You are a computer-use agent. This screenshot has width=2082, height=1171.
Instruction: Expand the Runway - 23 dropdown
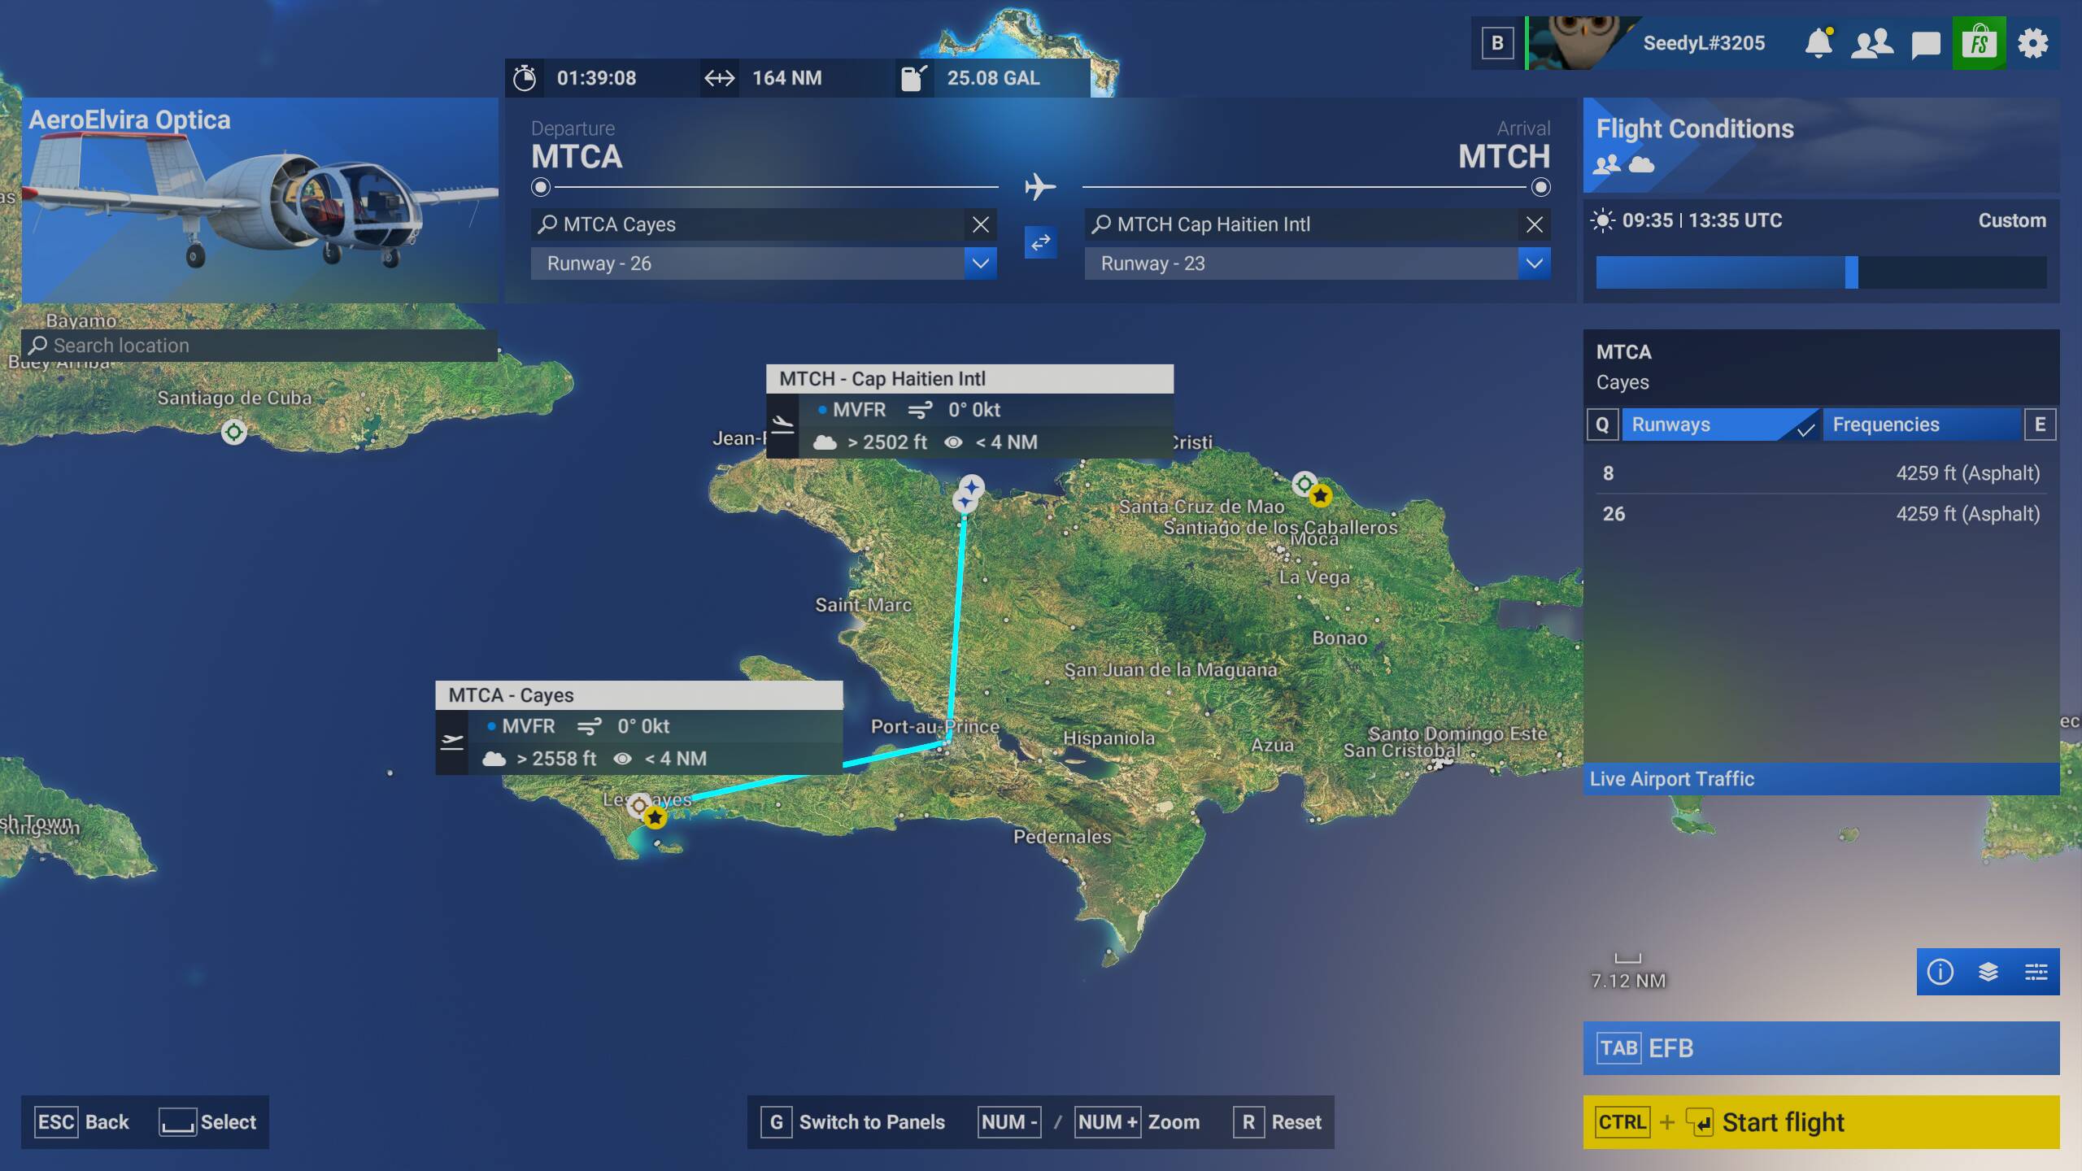click(x=1534, y=263)
